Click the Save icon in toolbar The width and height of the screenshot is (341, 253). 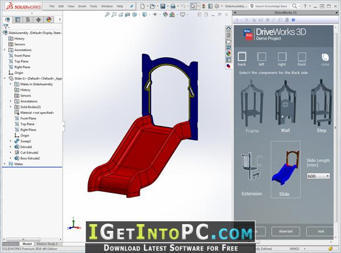pyautogui.click(x=163, y=6)
